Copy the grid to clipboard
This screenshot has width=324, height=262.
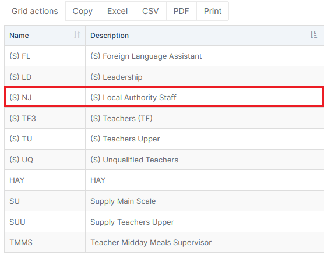83,11
